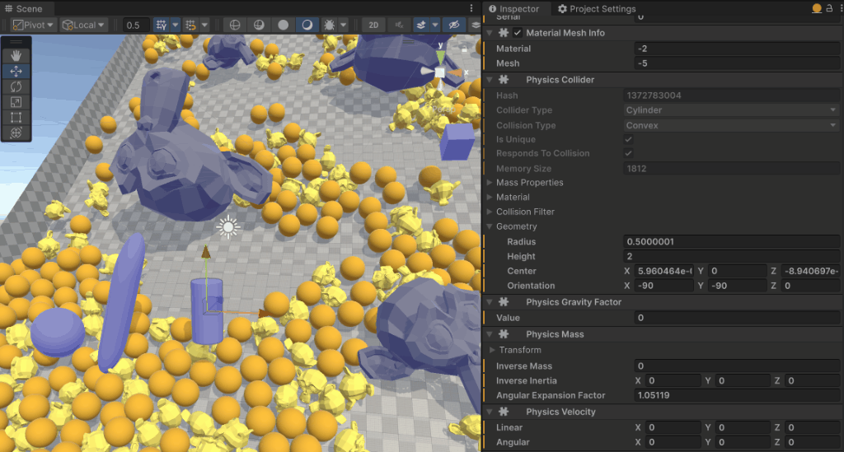Open the grid snapping options arrow

tap(175, 25)
